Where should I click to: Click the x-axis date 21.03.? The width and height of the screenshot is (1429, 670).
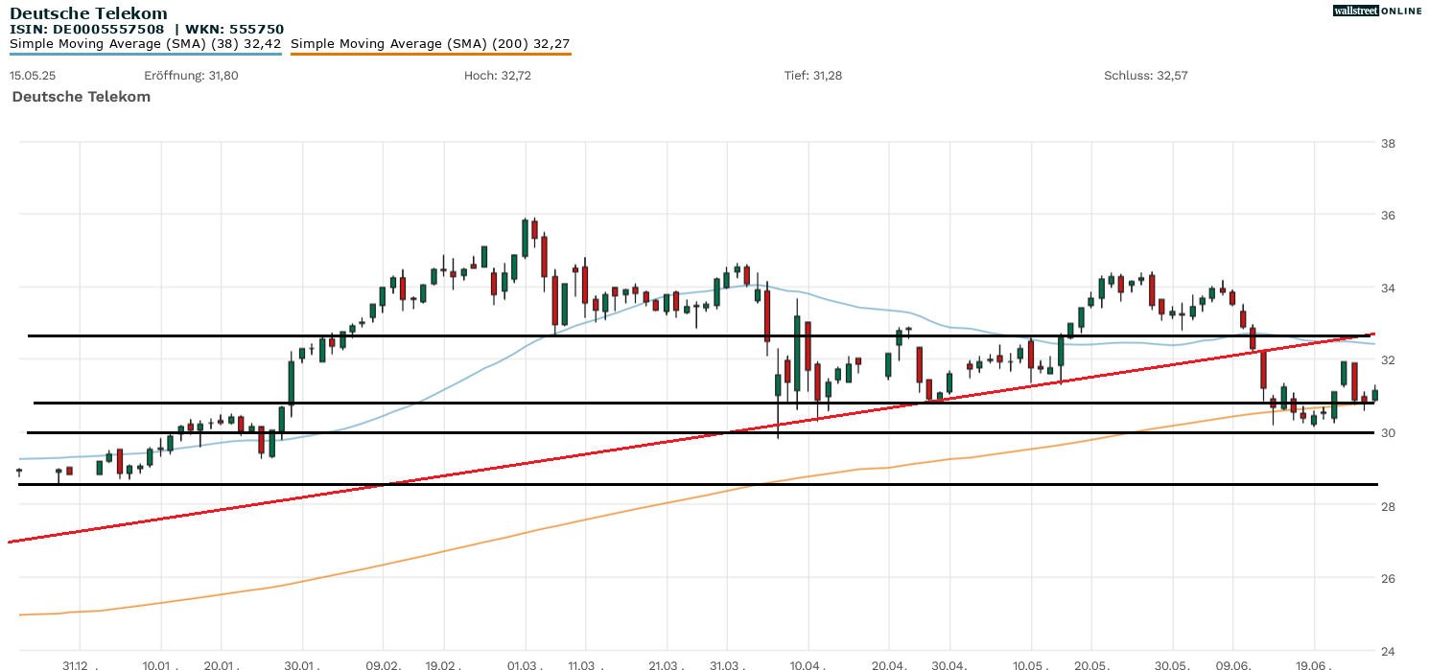click(668, 664)
